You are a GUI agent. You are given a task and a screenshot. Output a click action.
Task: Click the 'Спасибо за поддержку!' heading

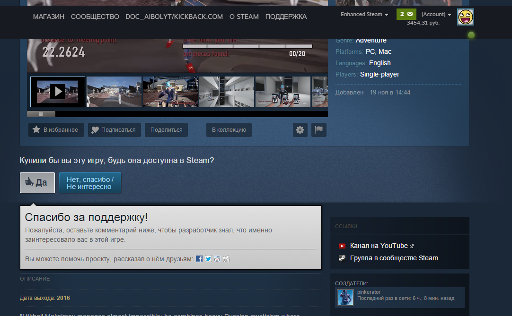tap(86, 217)
